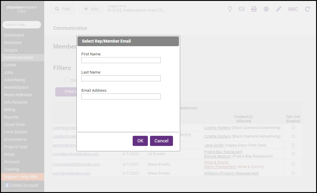317x193 pixels.
Task: Open the Williams Property Management link
Action: tap(231, 173)
